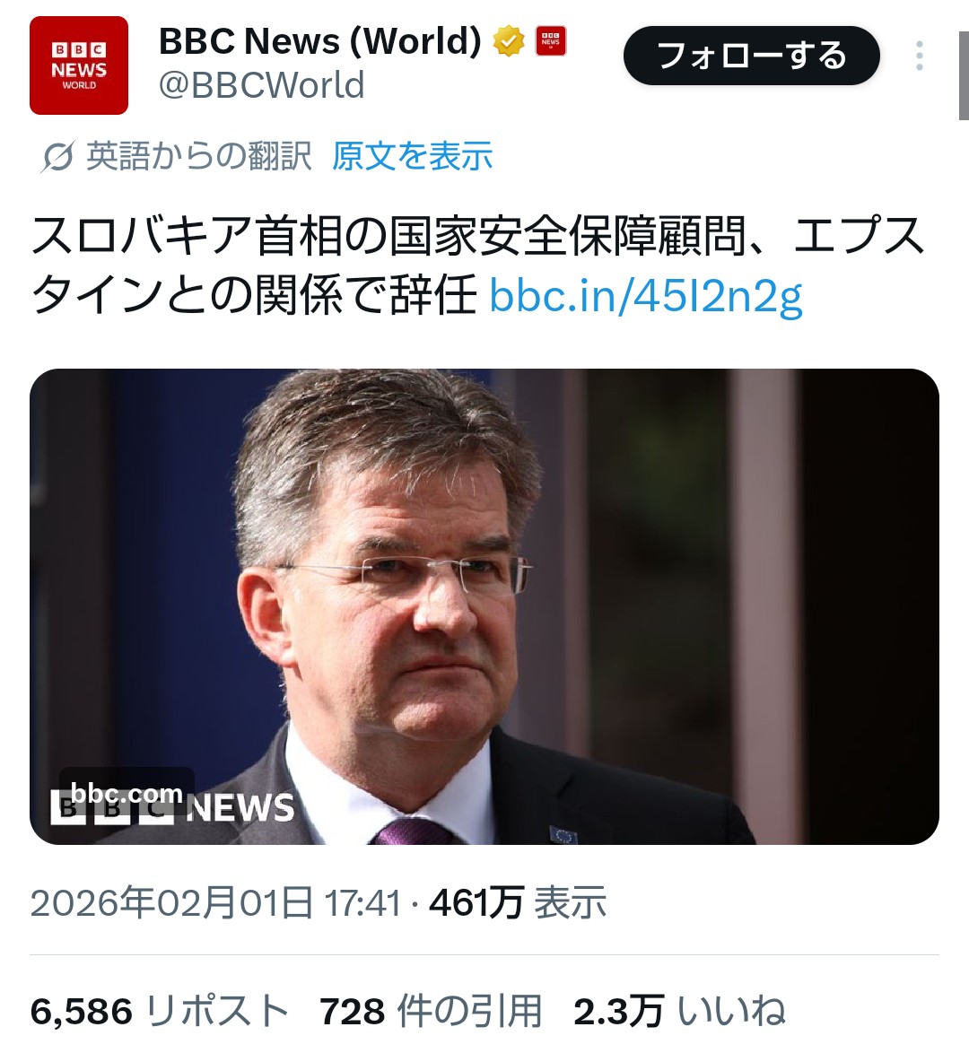Open the BBC News (World) display name
The width and height of the screenshot is (969, 1053).
(320, 41)
